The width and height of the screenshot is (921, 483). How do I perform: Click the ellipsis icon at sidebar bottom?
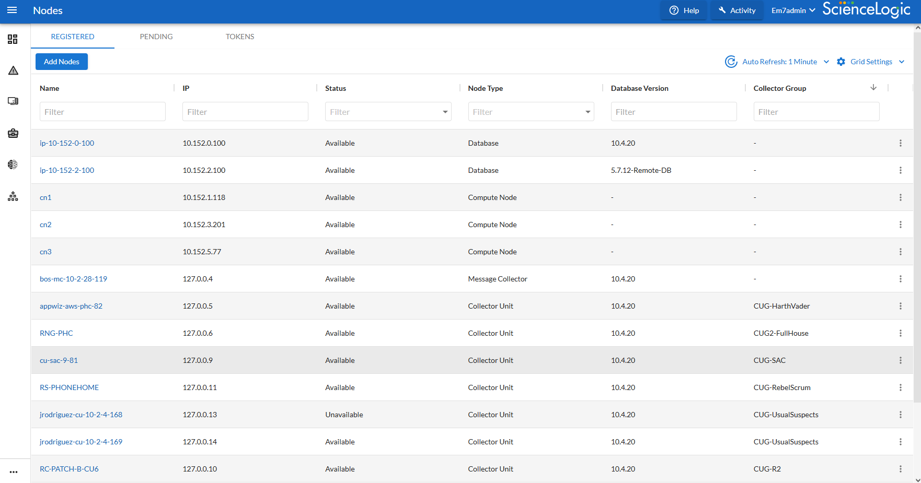14,472
